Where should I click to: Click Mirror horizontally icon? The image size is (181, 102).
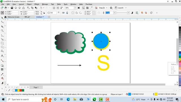pos(63,13)
